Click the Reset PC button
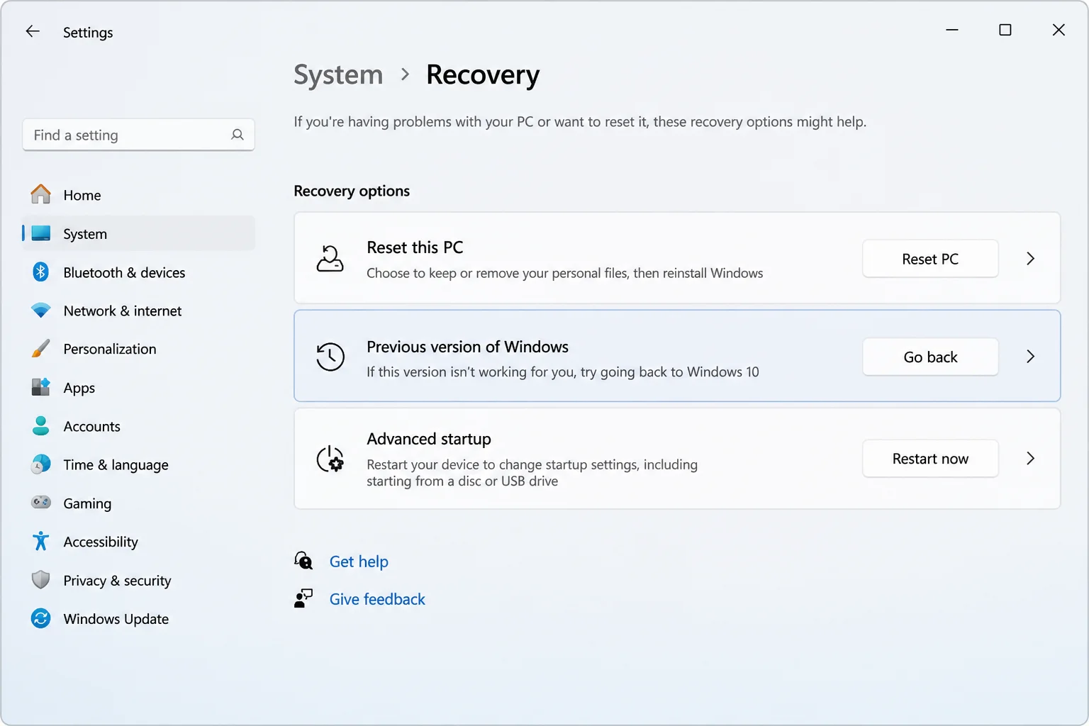Screen dimensions: 1089x726 930,259
